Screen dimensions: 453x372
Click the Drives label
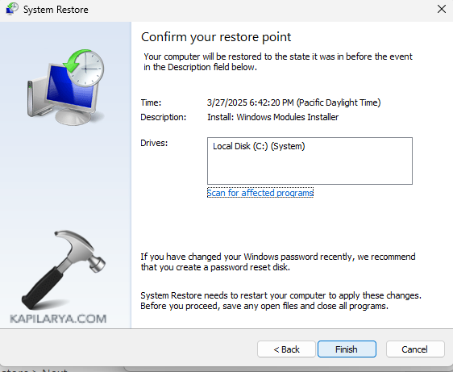pos(154,143)
